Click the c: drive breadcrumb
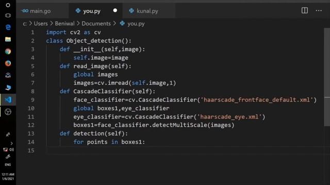Screen dimensions: 330x185 pos(25,24)
